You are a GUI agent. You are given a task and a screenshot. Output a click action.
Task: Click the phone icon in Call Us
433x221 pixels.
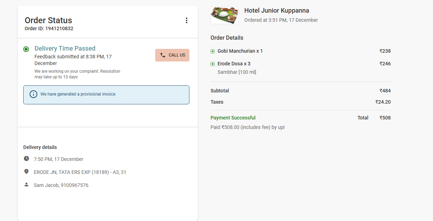coord(163,55)
